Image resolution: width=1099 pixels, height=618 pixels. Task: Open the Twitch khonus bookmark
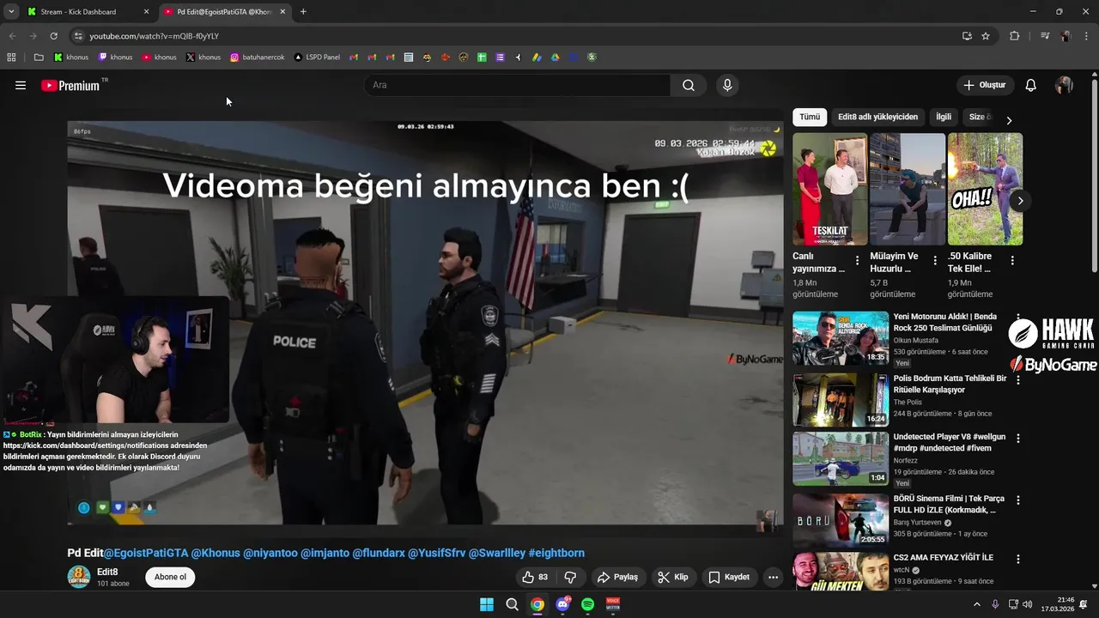tap(116, 58)
